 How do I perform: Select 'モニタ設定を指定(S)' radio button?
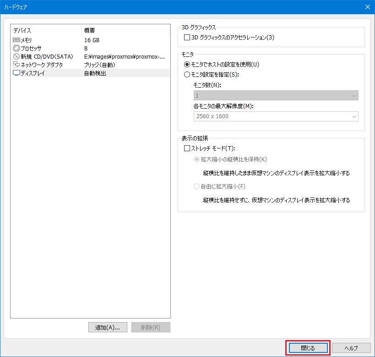tap(187, 75)
